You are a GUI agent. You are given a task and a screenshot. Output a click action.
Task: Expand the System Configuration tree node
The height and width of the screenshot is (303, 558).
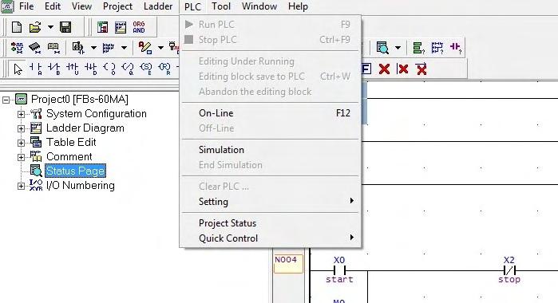[x=21, y=114]
